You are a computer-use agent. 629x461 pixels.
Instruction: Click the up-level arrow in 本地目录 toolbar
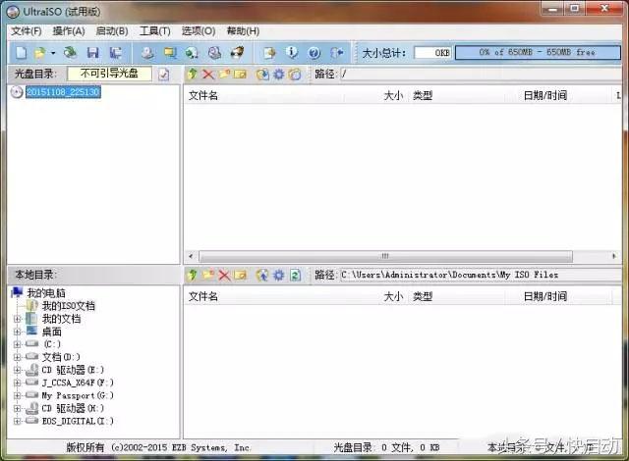[193, 275]
